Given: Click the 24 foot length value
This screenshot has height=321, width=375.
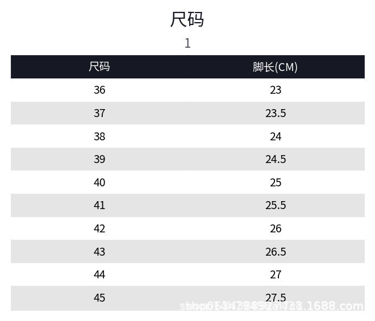Looking at the screenshot, I should click(x=276, y=136).
